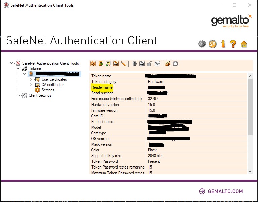
Task: Select the token Settings tree item
Action: click(48, 90)
